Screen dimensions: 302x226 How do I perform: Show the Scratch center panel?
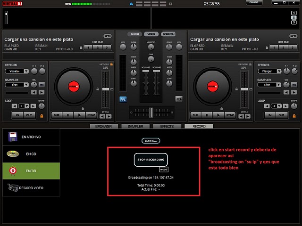(168, 34)
